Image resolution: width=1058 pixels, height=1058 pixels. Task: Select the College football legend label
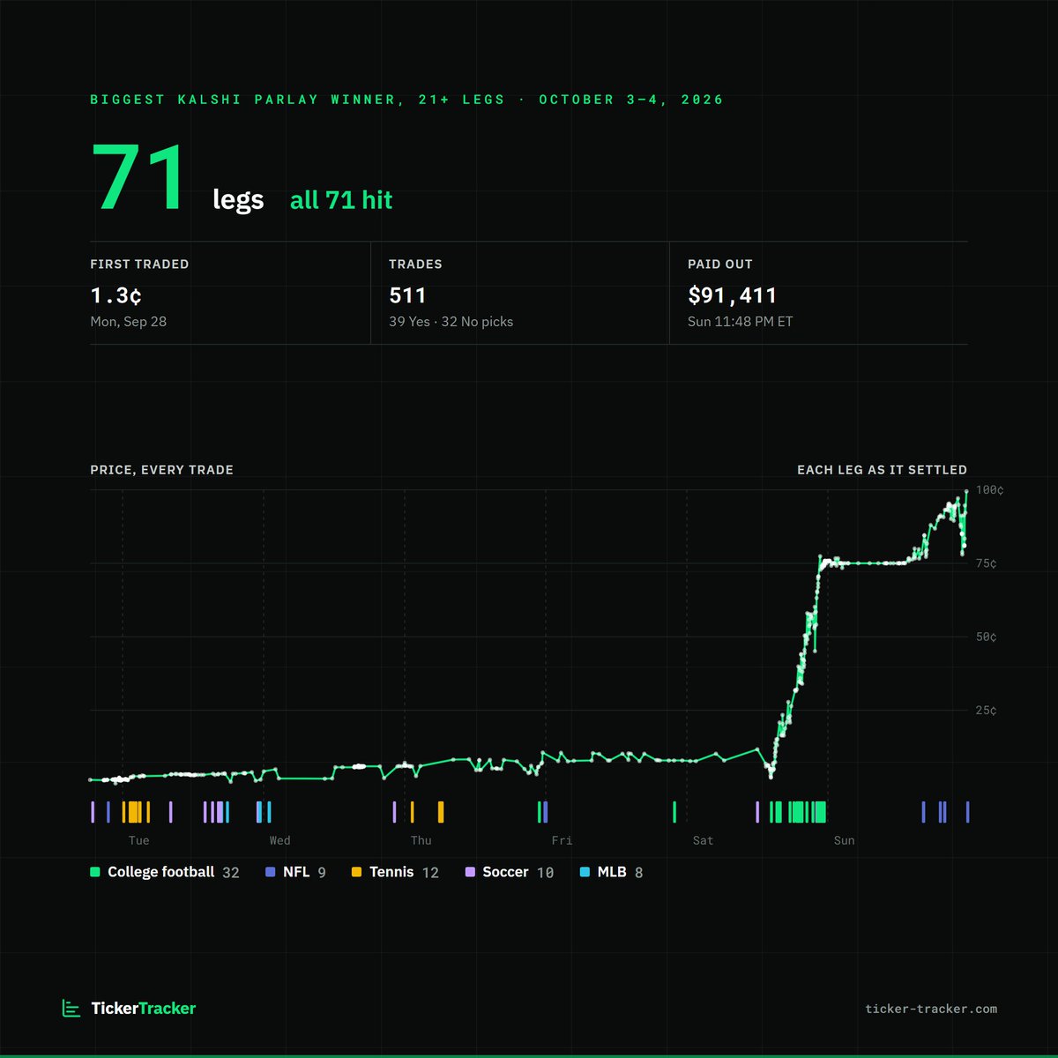pyautogui.click(x=160, y=872)
